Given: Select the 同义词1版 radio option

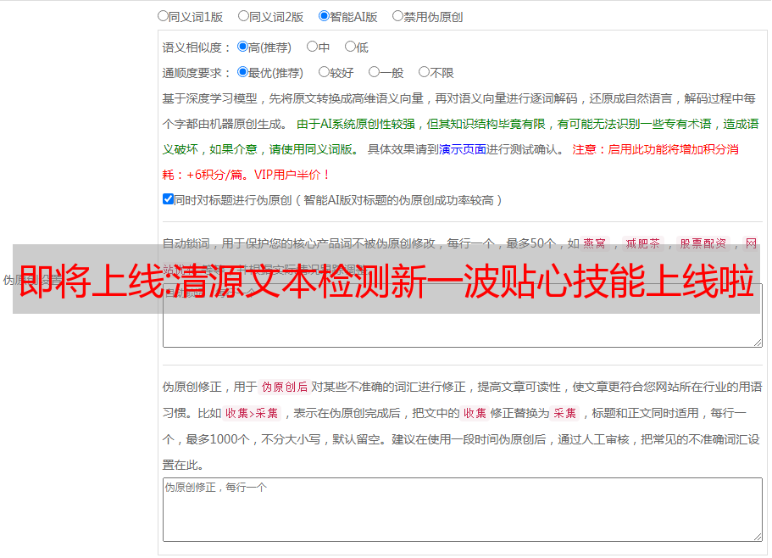Looking at the screenshot, I should (163, 15).
